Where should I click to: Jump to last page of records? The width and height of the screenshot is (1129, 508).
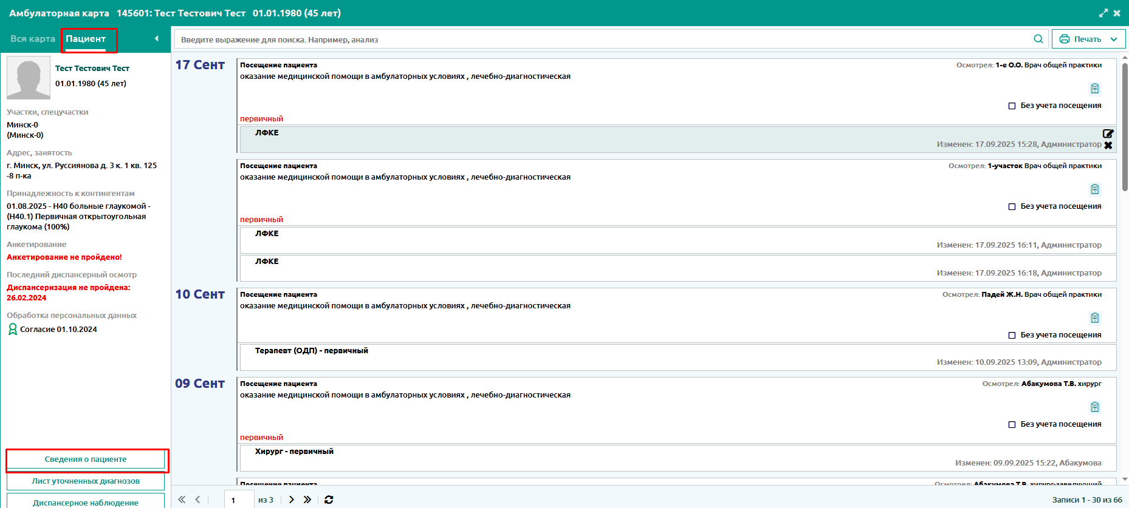pyautogui.click(x=307, y=500)
